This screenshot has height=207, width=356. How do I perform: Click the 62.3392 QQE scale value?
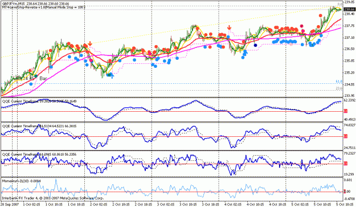click(350, 100)
